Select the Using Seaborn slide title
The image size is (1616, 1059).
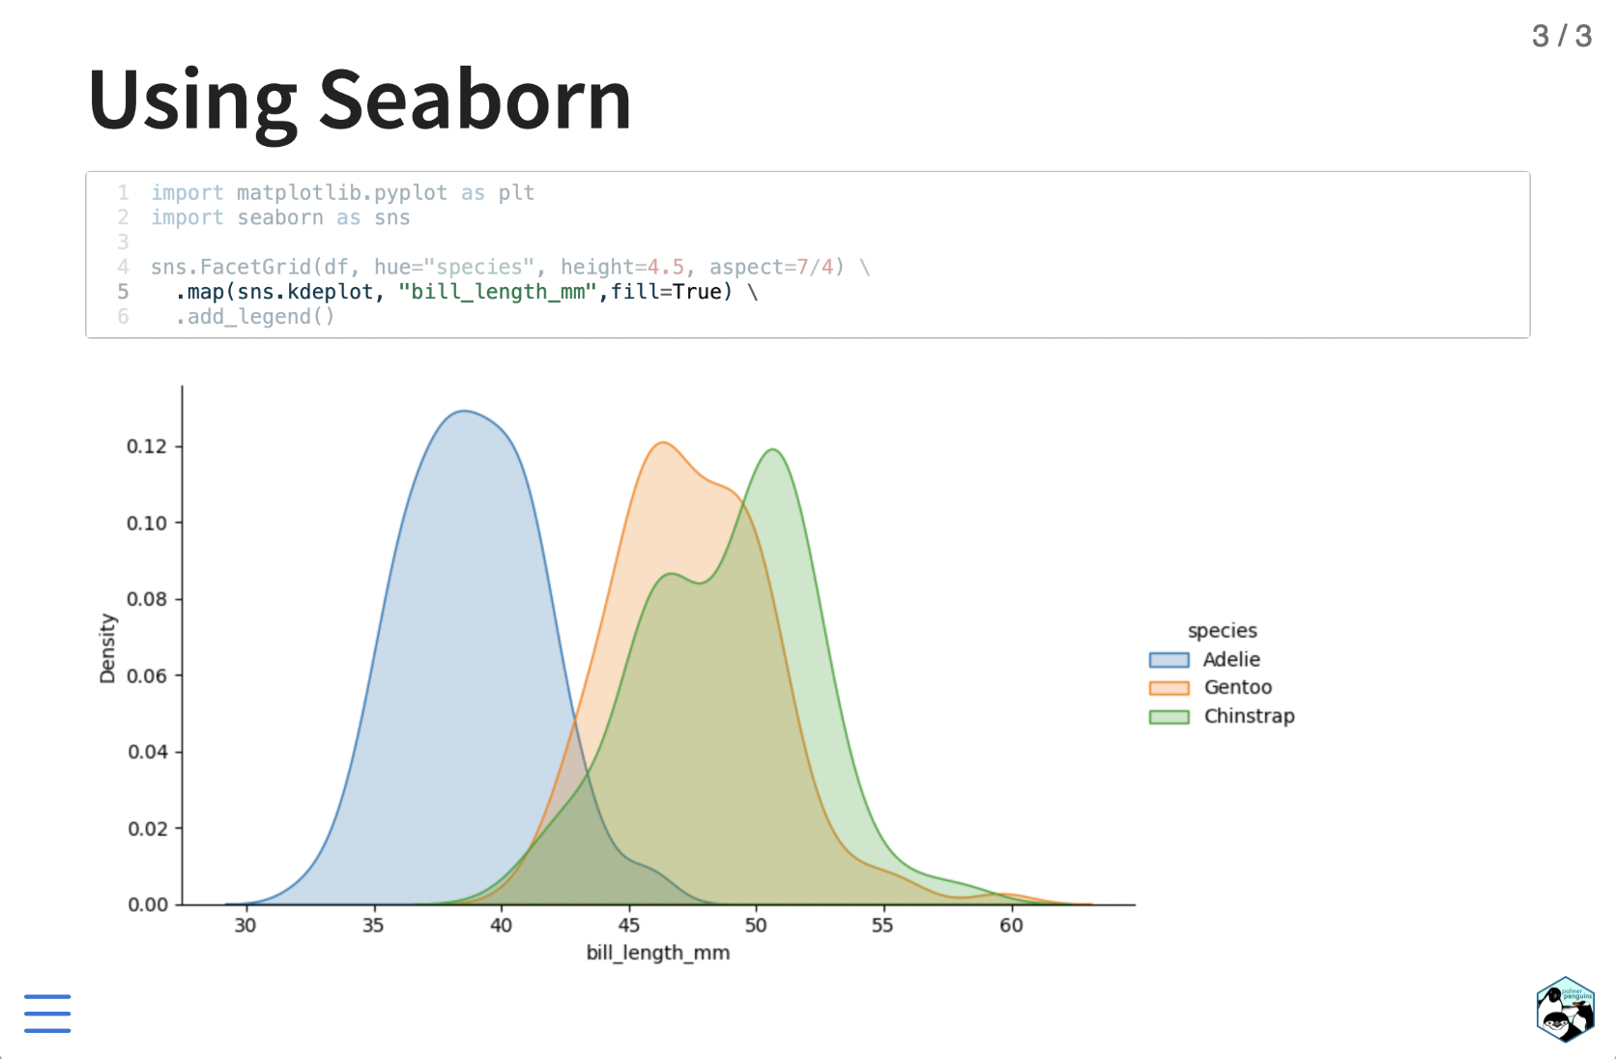pyautogui.click(x=359, y=97)
